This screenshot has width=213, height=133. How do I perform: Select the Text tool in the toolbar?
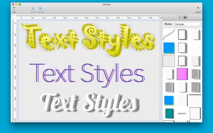click(x=14, y=10)
